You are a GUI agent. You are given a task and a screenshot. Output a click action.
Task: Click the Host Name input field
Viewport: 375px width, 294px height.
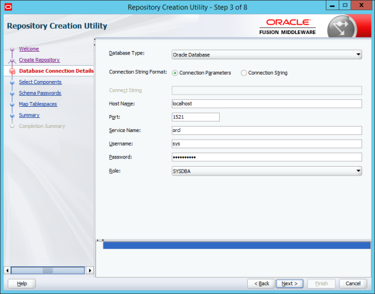[267, 104]
